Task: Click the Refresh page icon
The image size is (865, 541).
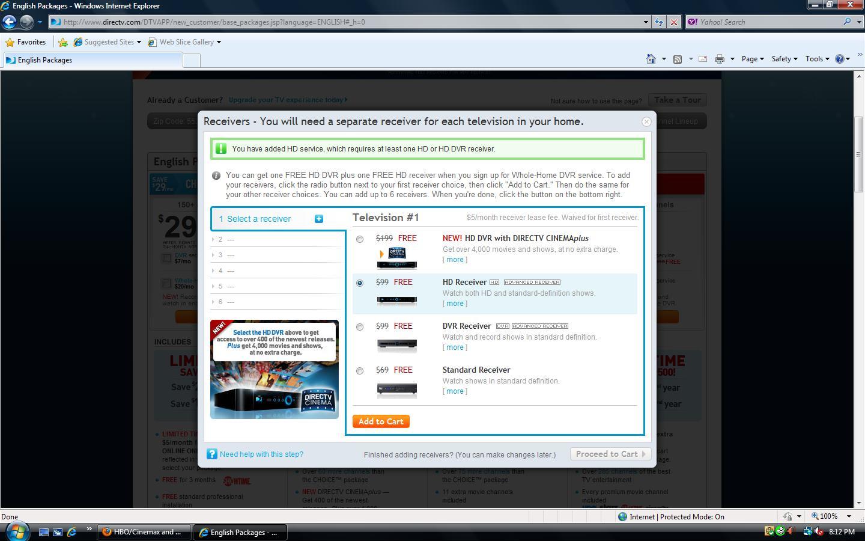Action: (x=659, y=22)
